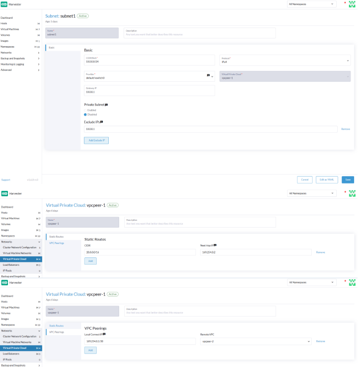The height and width of the screenshot is (367, 361).
Task: Switch to the VPC Peerings tab in middle panel
Action: pos(57,243)
